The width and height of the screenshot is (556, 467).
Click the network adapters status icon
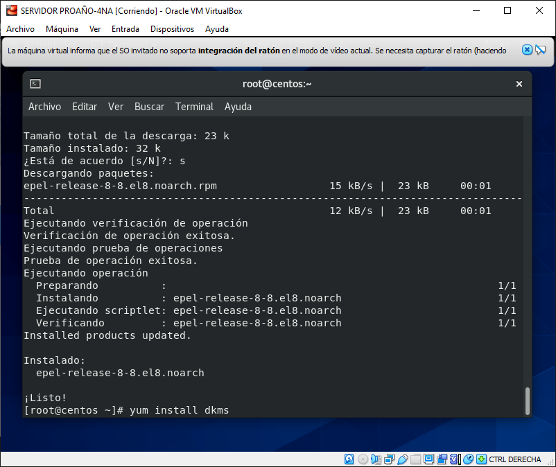click(x=390, y=459)
